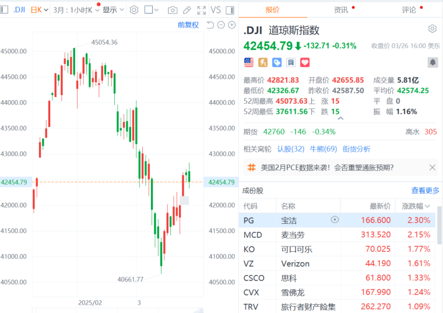Zoom in chart with plus icon

click(x=231, y=25)
